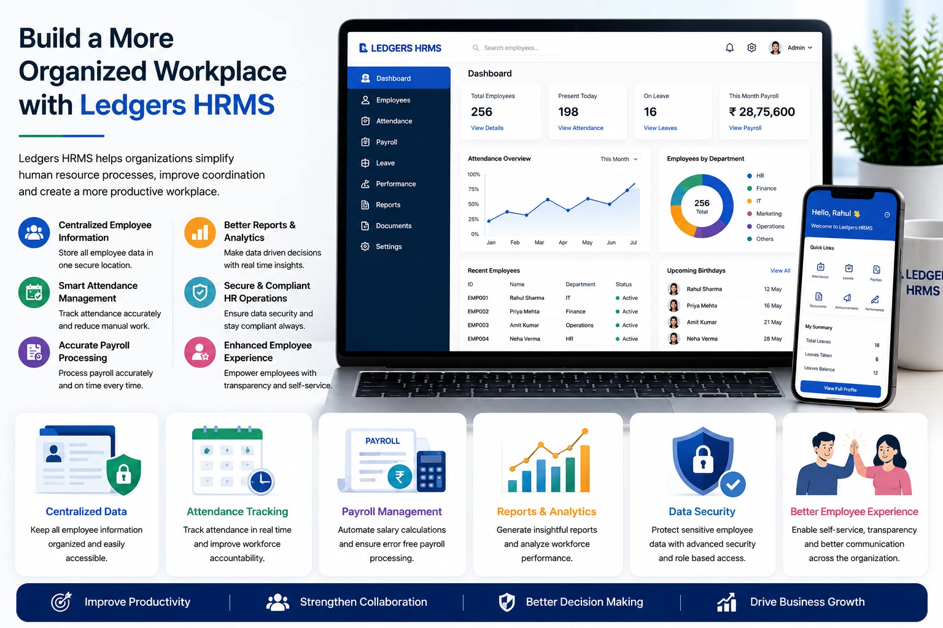
Task: Click the Centralized Employee Information people icon
Action: click(x=34, y=233)
